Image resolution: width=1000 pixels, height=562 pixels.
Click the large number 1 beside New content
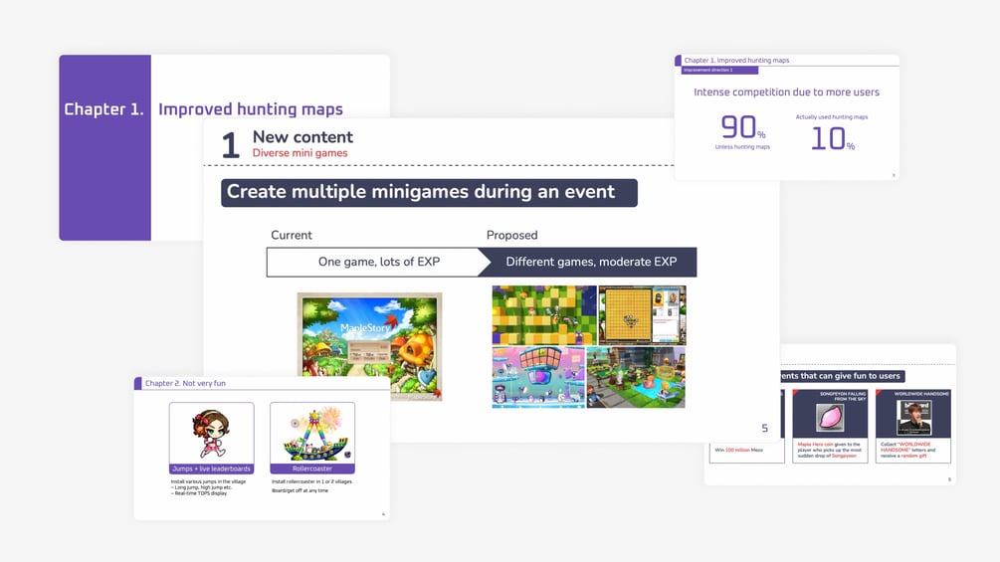click(x=230, y=145)
